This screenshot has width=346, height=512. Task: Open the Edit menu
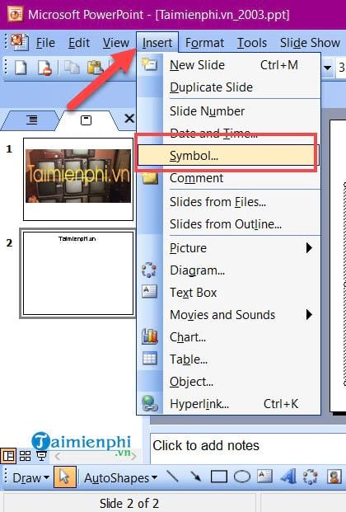click(x=79, y=43)
